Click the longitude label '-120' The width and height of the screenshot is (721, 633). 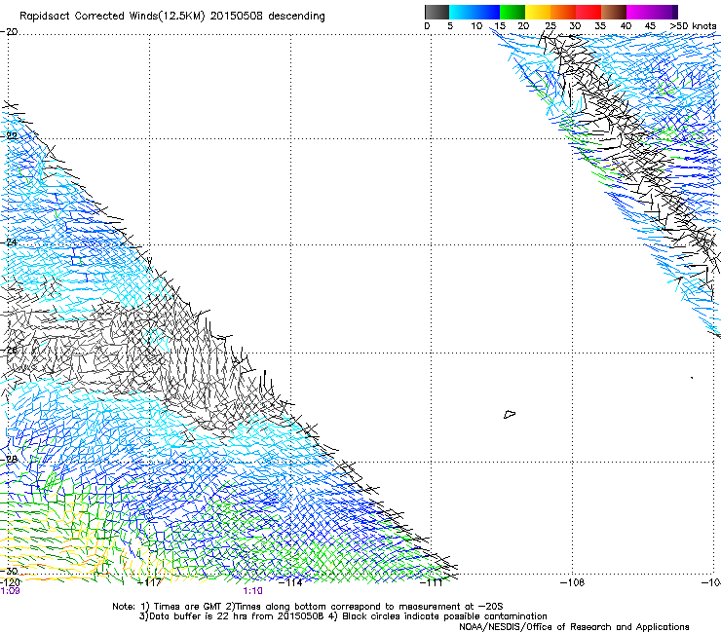pyautogui.click(x=10, y=582)
